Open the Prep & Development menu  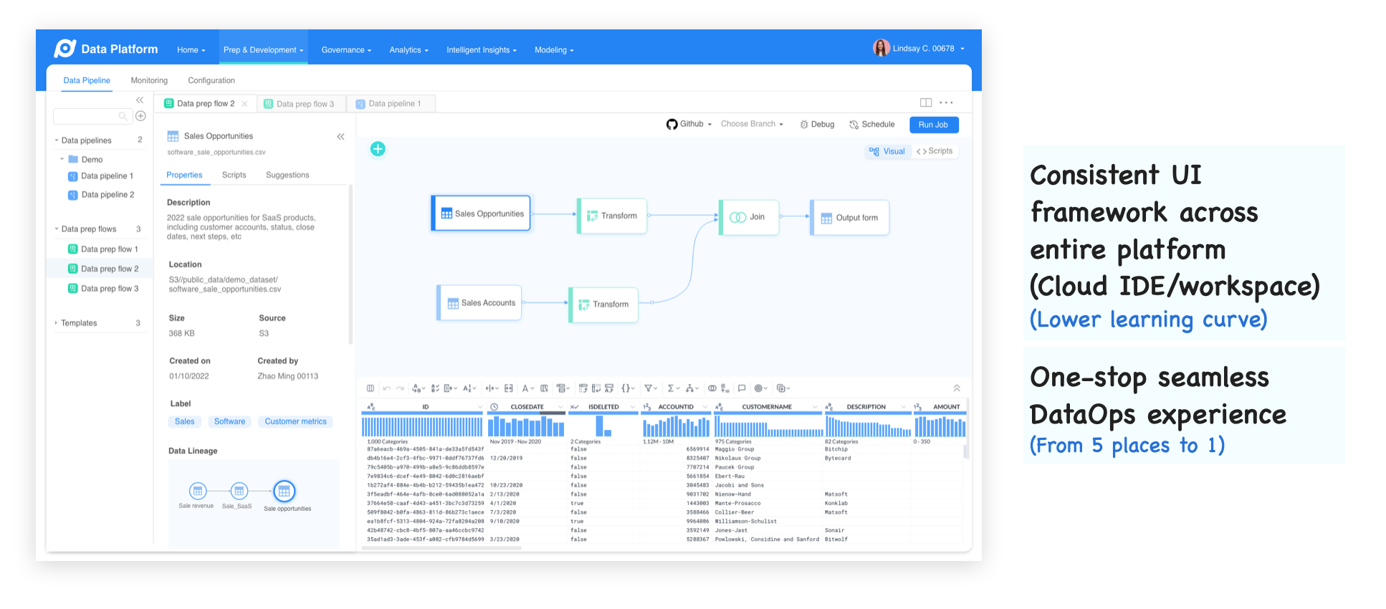pos(263,50)
